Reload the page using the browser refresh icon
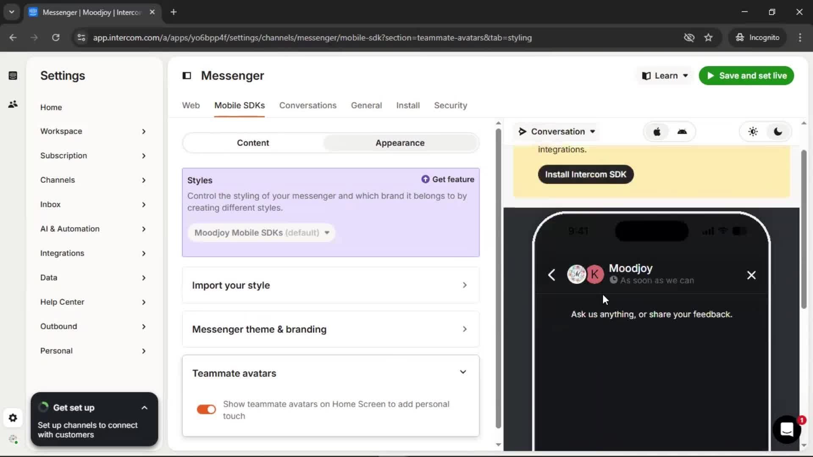 (55, 38)
